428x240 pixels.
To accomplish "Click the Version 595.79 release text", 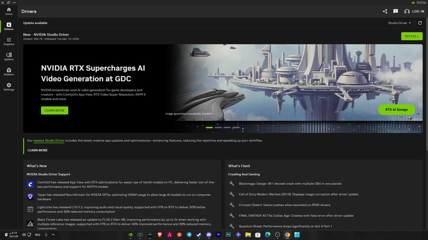I will (x=51, y=39).
